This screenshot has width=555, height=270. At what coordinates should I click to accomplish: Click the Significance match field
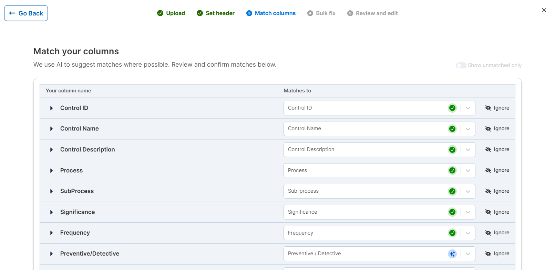(379, 212)
